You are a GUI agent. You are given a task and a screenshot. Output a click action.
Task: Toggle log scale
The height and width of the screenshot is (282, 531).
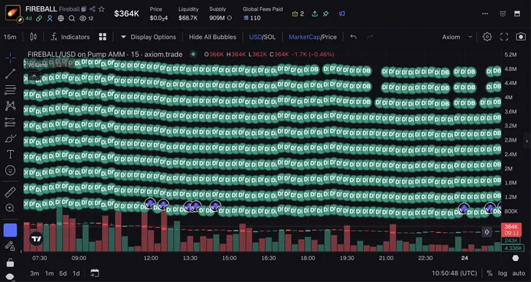(x=503, y=273)
